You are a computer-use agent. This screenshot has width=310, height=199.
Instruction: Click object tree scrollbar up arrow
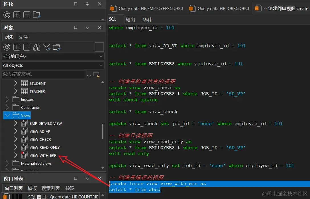pos(103,82)
